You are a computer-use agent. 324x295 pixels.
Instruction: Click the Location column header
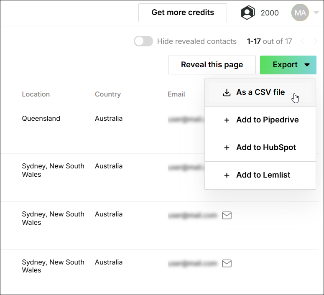pos(36,94)
